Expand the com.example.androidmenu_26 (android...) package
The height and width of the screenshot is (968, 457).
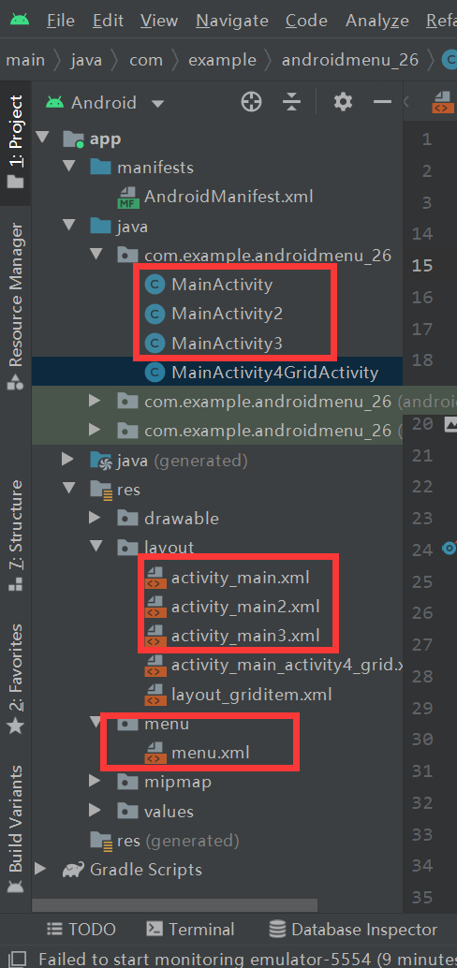coord(96,402)
